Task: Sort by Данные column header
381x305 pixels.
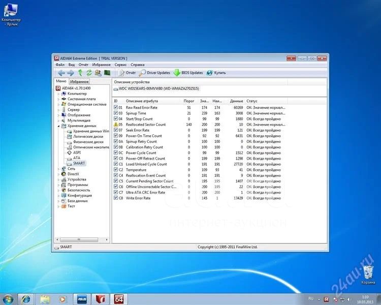Action: pyautogui.click(x=236, y=101)
